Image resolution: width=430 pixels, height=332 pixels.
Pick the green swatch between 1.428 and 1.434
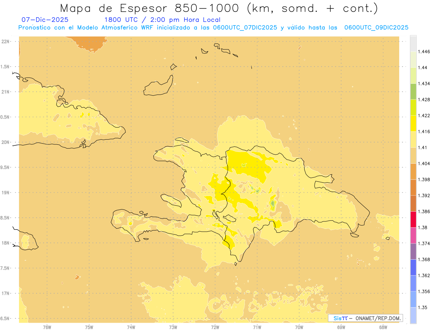(413, 91)
